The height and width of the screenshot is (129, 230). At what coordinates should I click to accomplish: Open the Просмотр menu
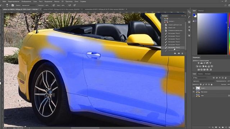click(69, 1)
